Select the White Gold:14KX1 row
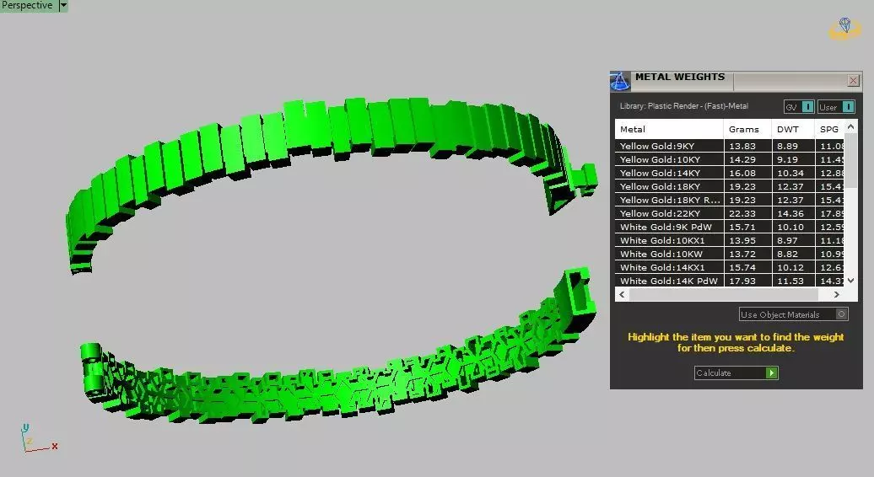This screenshot has height=477, width=874. (730, 267)
